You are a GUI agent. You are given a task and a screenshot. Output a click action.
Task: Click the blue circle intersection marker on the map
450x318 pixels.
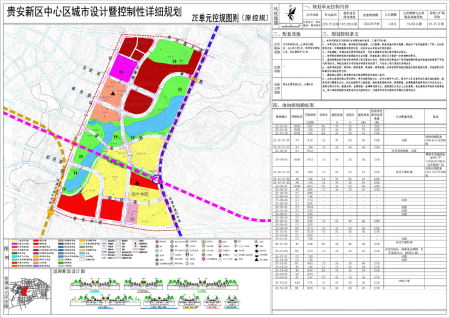(x=156, y=179)
